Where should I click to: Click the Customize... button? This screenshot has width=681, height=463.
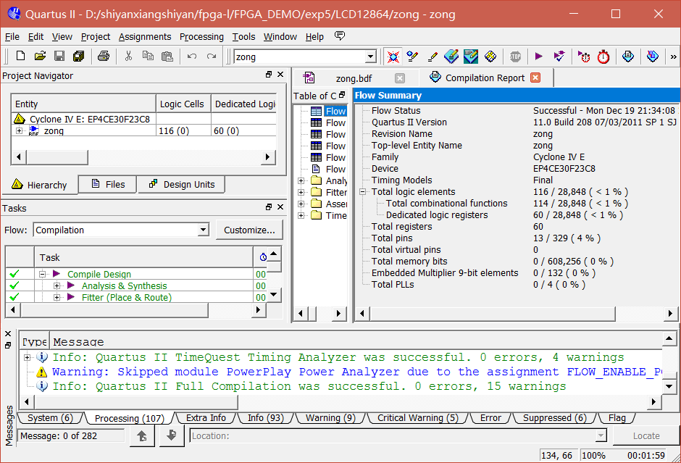coord(249,230)
